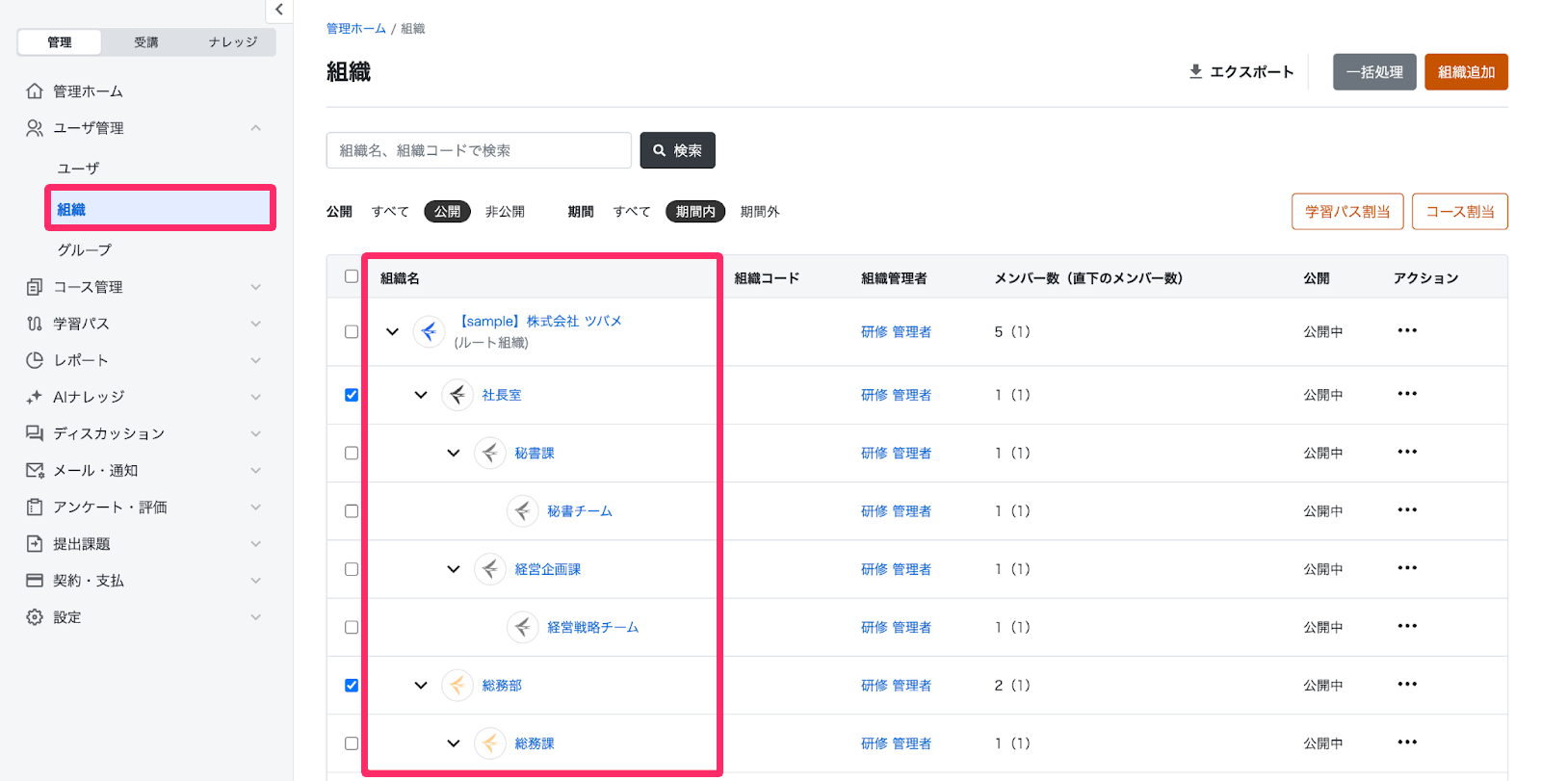Uncheck the 社長室 row checkbox
Screen dimensions: 1541x781
(352, 395)
